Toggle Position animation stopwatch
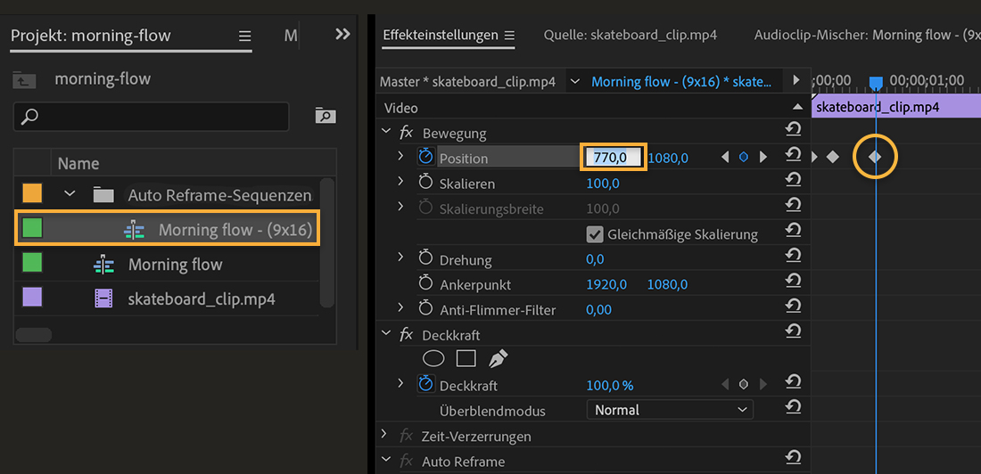This screenshot has width=981, height=474. click(425, 158)
